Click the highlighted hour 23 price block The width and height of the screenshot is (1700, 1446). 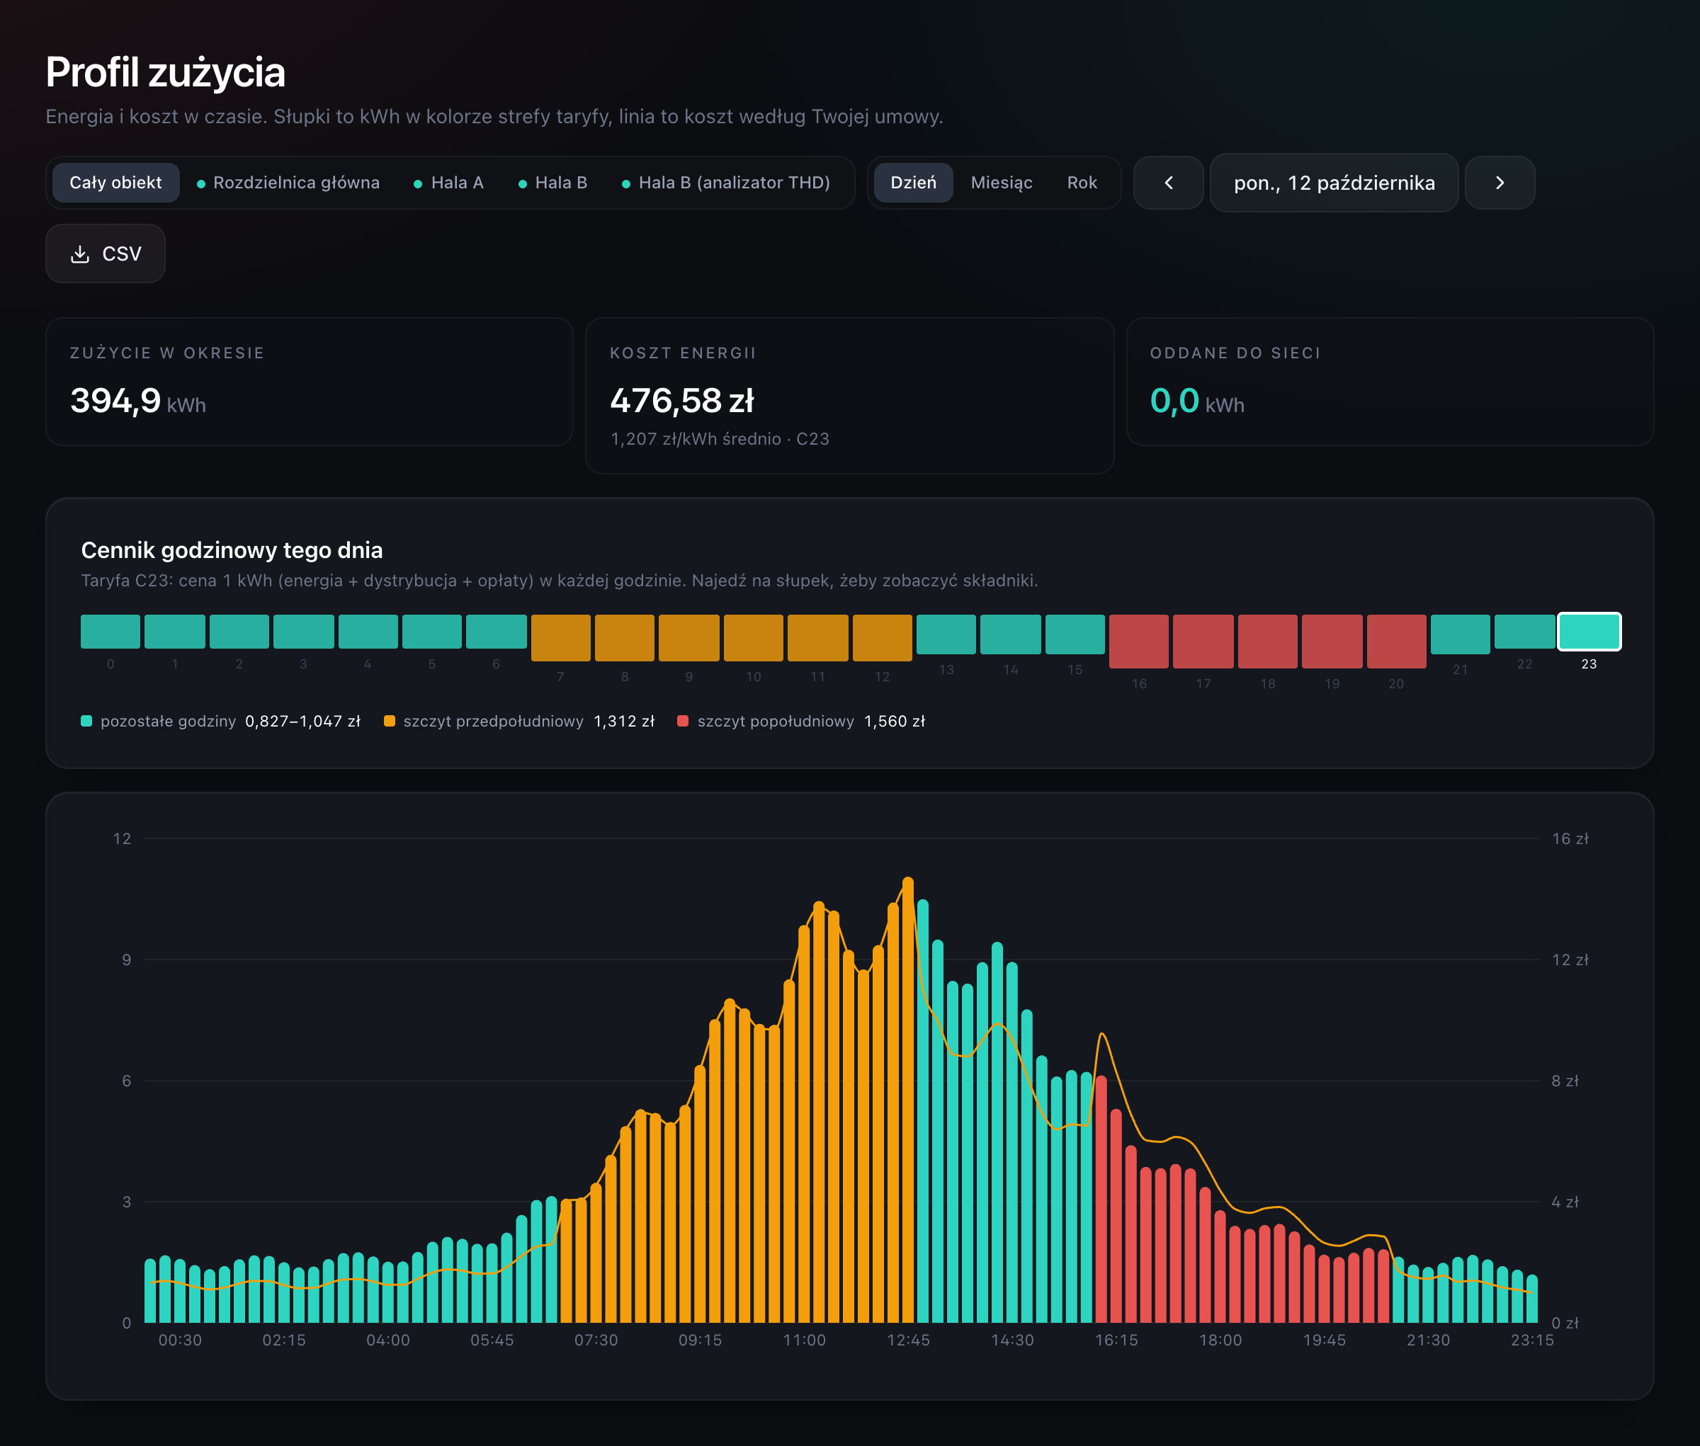[x=1589, y=631]
